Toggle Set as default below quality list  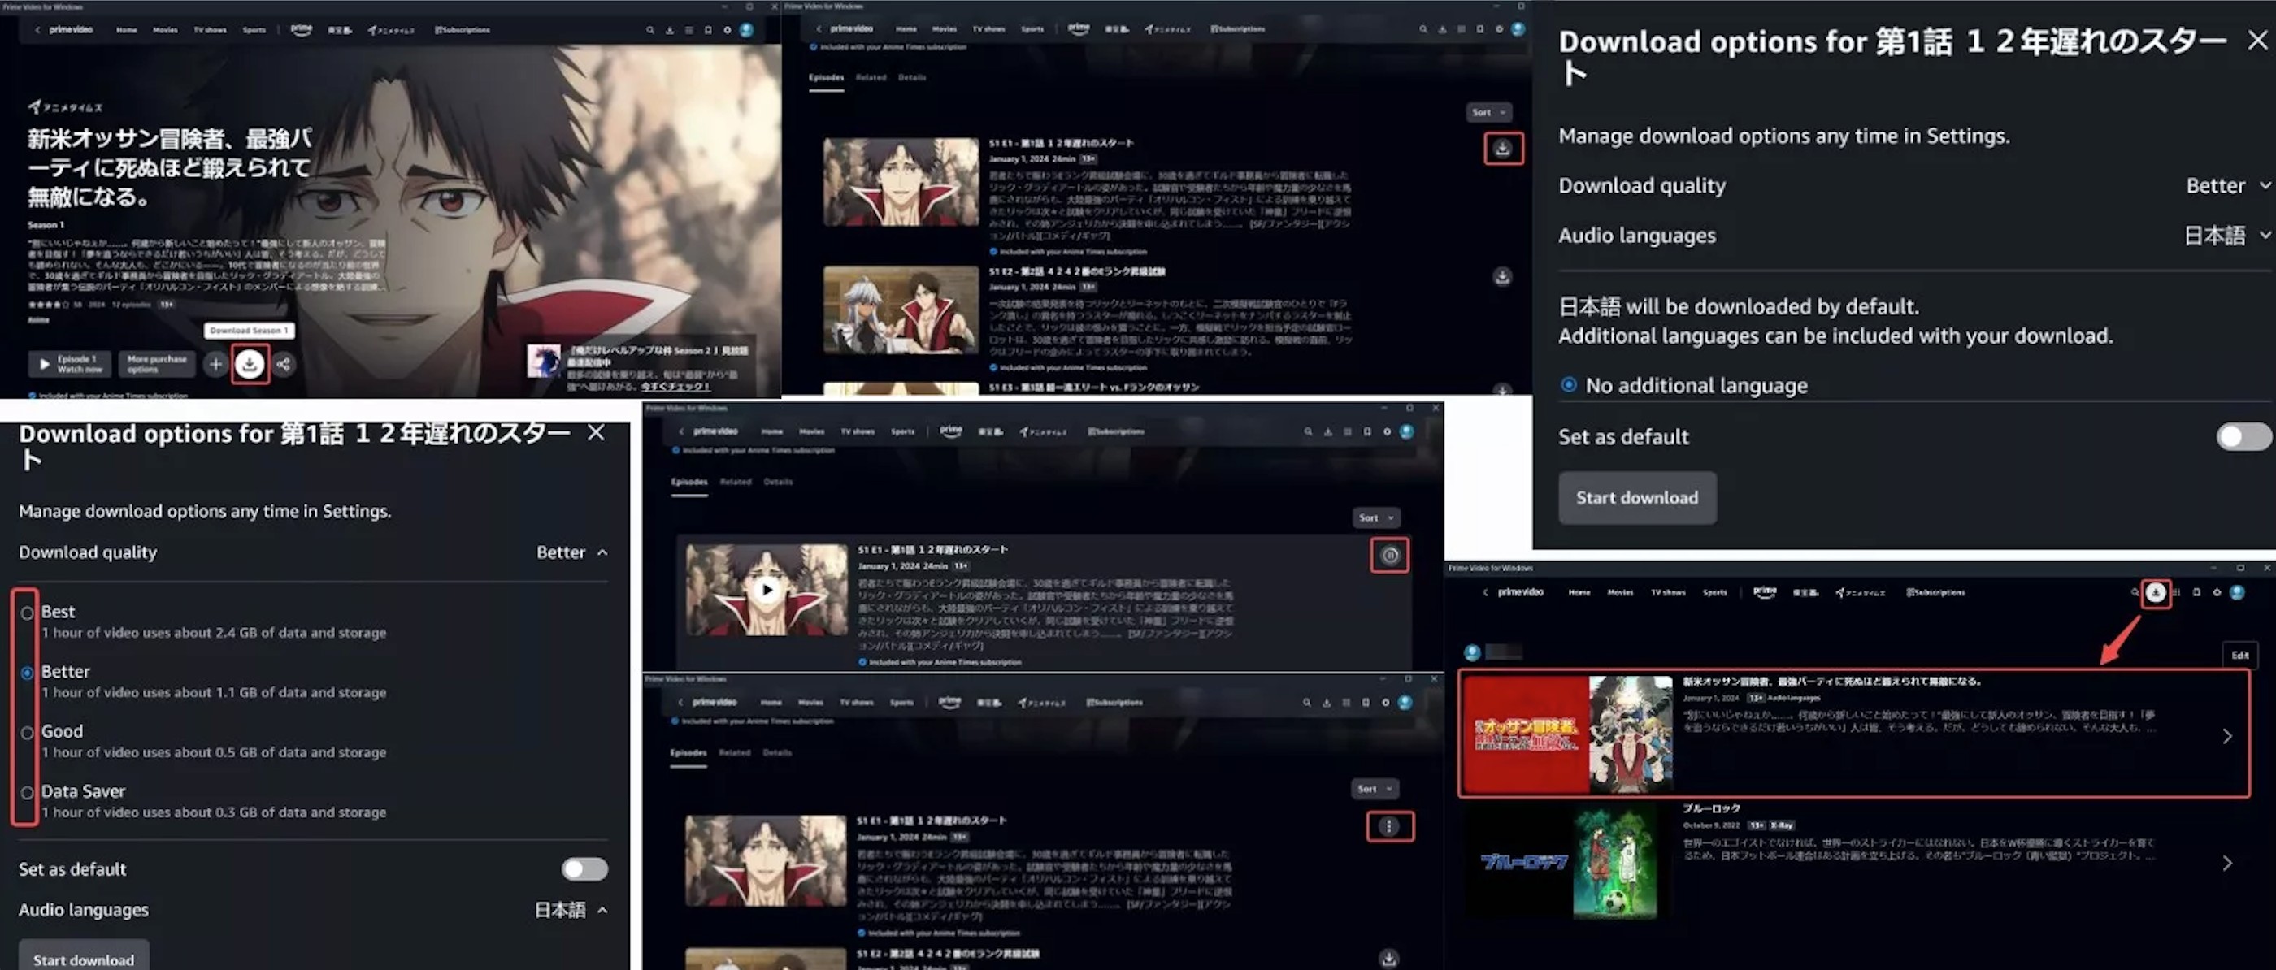585,869
